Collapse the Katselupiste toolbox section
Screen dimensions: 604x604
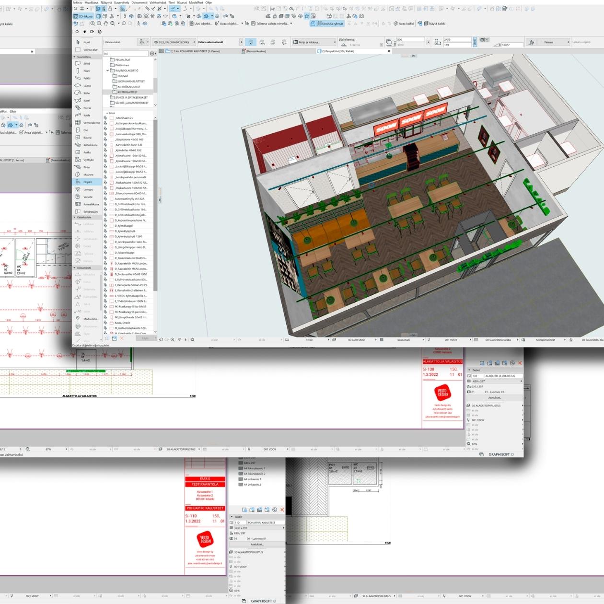click(75, 217)
